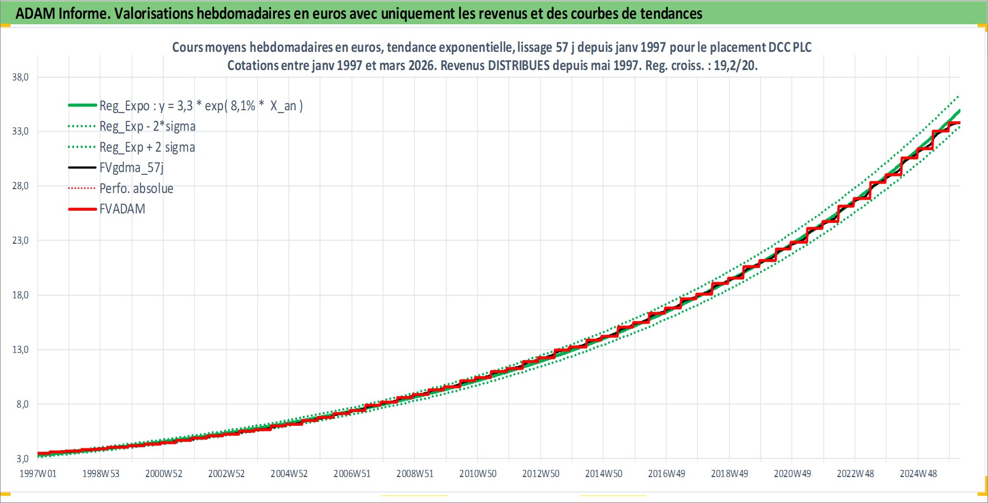Viewport: 988px width, 503px height.
Task: Click the header title starting "ADAM Informe. Valorisations hebdomadaires"
Action: 359,13
